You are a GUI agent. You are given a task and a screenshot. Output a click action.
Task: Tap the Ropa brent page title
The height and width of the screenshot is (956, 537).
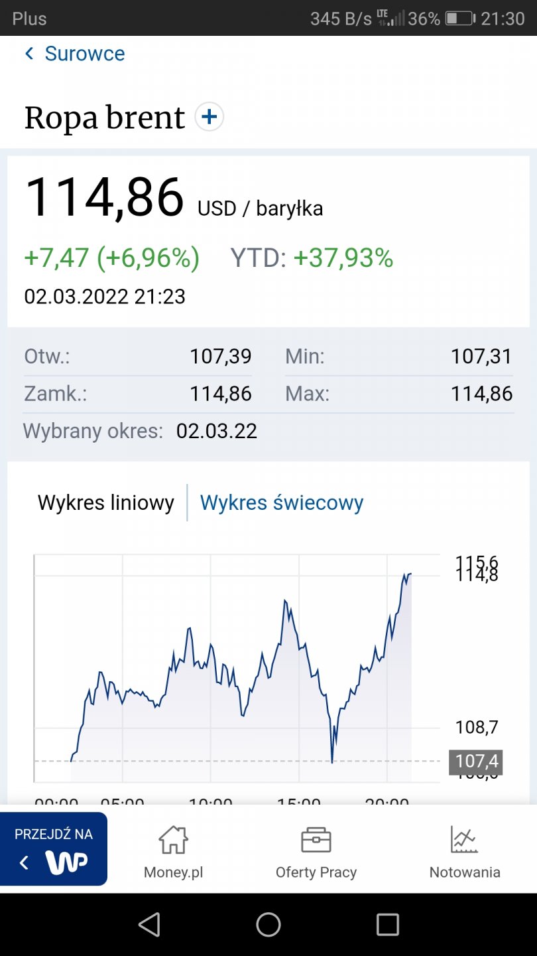(105, 118)
